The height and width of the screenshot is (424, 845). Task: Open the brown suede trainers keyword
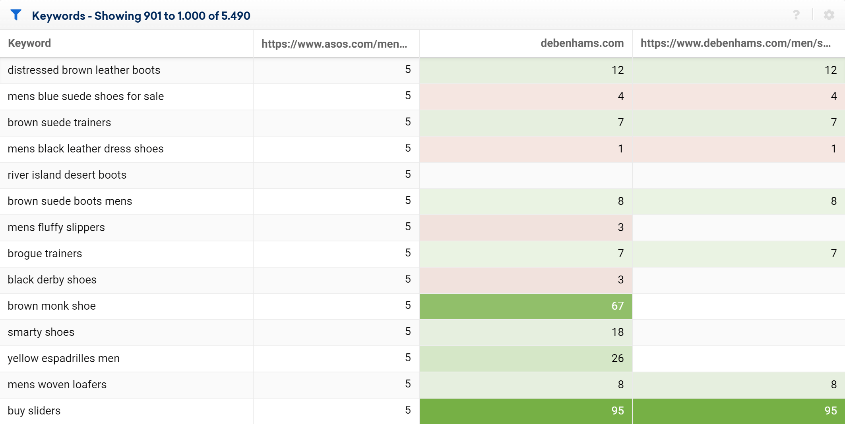point(59,122)
